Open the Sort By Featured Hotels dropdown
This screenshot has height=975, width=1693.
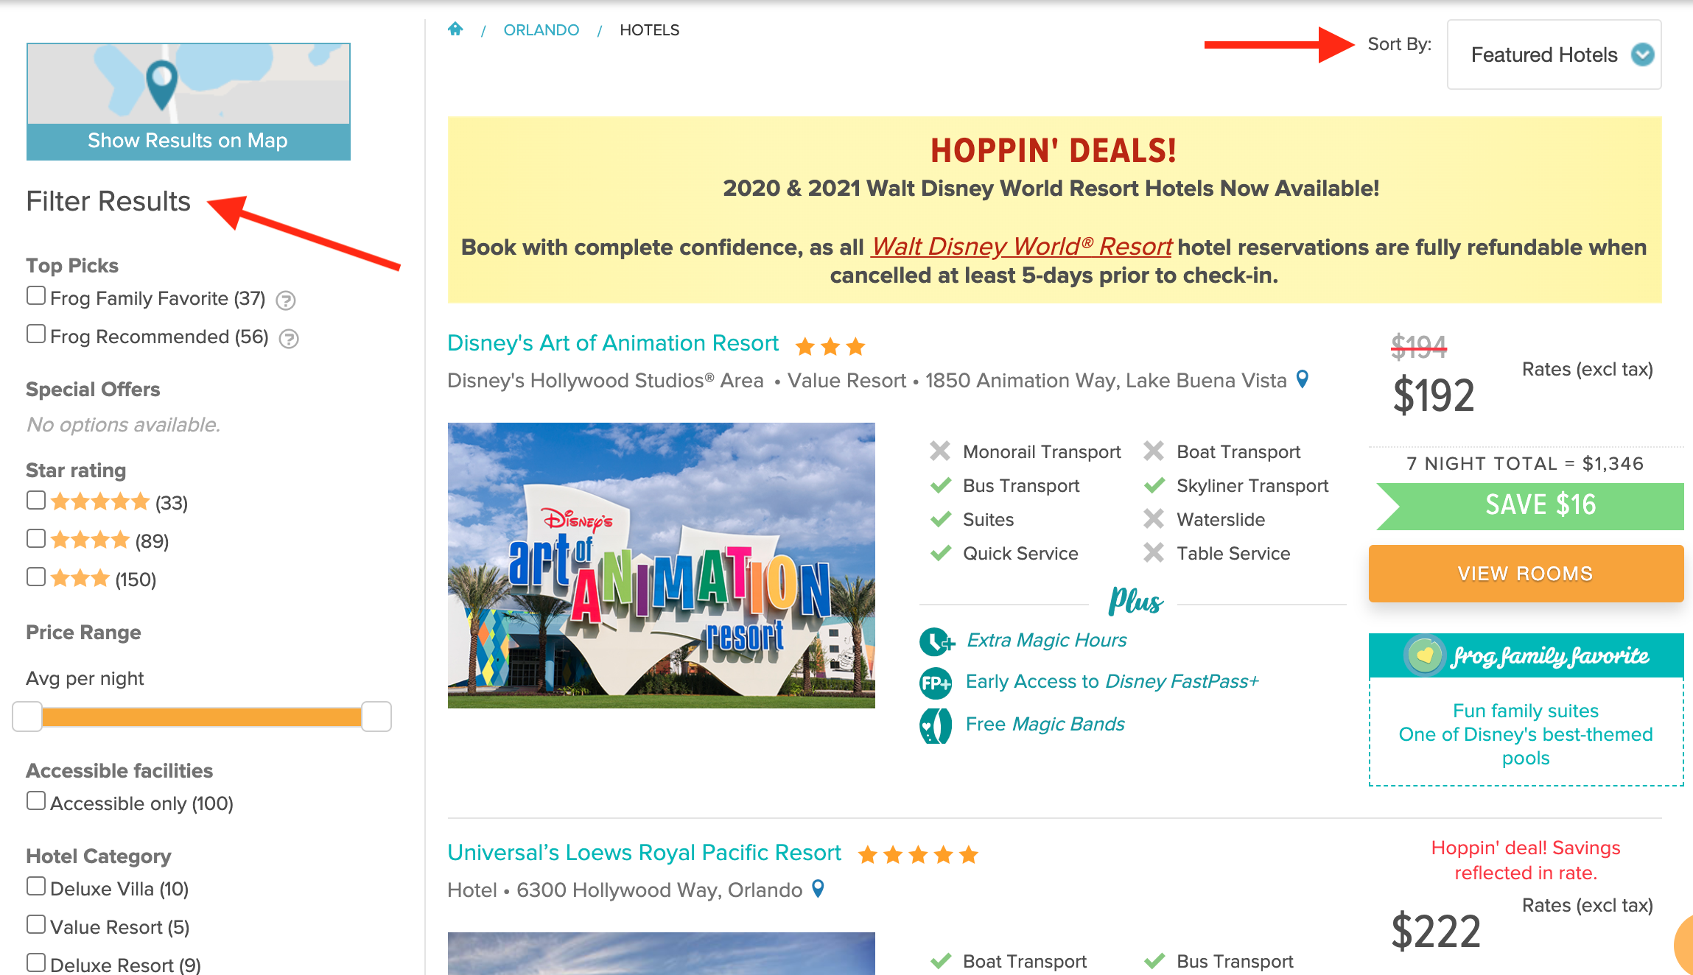pos(1554,54)
